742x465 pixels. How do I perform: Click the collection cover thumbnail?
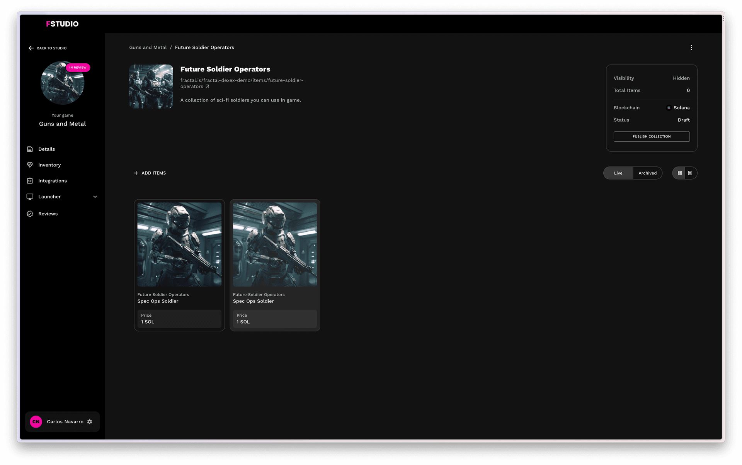[151, 87]
